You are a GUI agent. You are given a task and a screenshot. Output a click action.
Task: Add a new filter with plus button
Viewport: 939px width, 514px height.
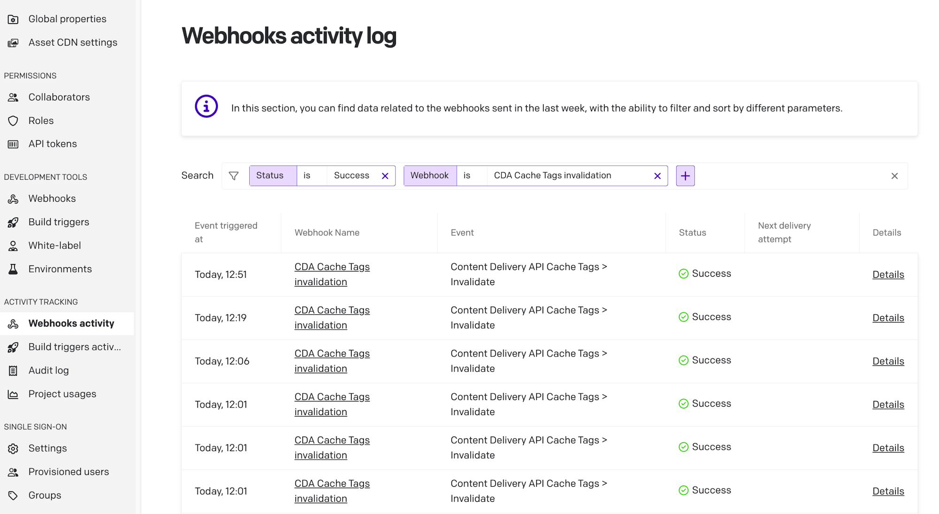[x=685, y=176]
